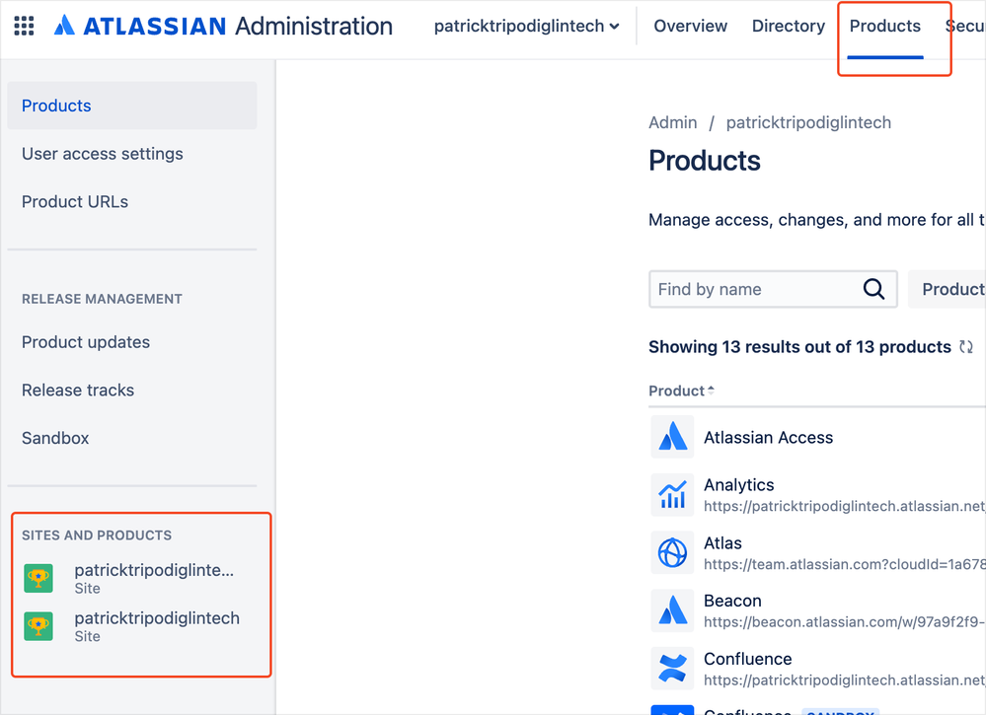This screenshot has width=986, height=715.
Task: Click the Confluence product icon
Action: click(672, 669)
